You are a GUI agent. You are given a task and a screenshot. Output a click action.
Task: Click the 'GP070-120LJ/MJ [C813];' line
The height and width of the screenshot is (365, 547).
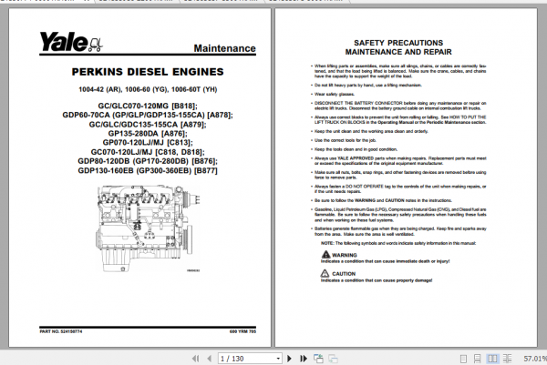pos(148,142)
